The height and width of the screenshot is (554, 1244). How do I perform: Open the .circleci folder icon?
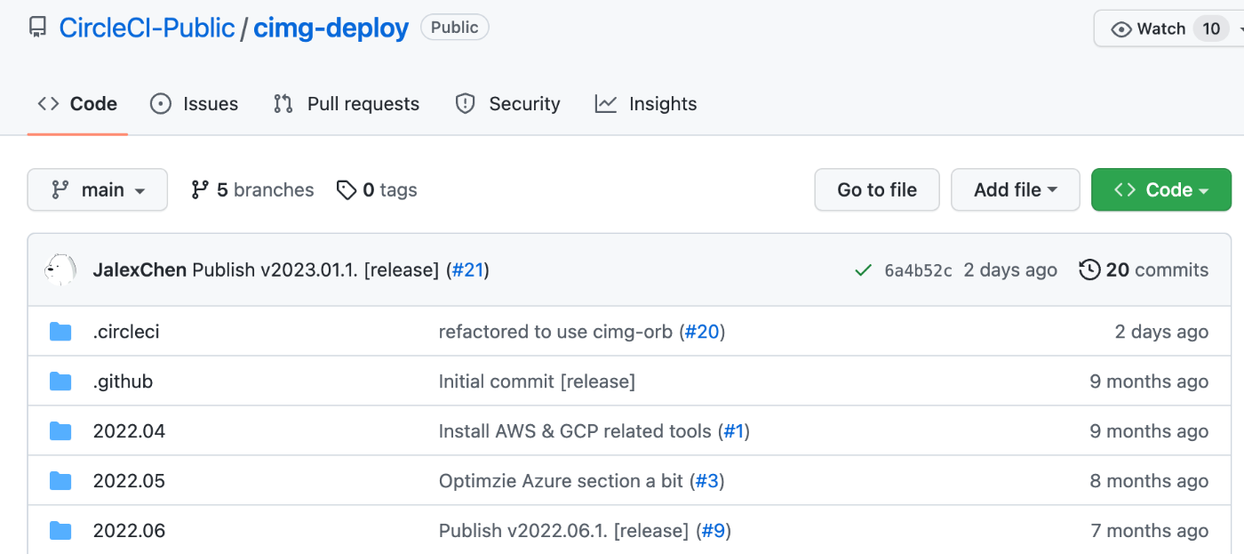point(60,331)
